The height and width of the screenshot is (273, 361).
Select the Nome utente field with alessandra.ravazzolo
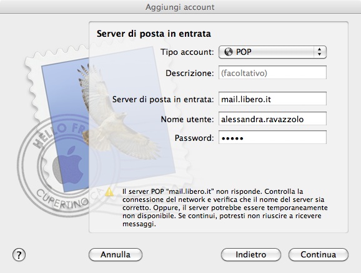272,118
